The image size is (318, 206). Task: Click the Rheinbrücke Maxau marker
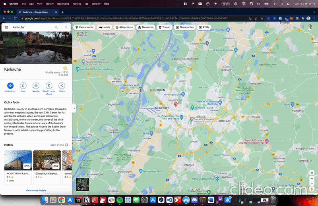(140, 89)
